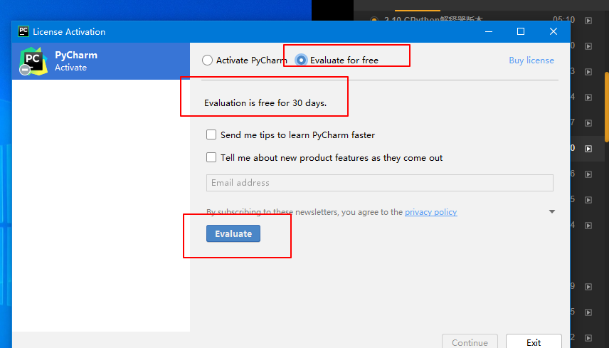Click the PyCharm logo in the sidebar
This screenshot has height=348, width=609.
coord(33,61)
